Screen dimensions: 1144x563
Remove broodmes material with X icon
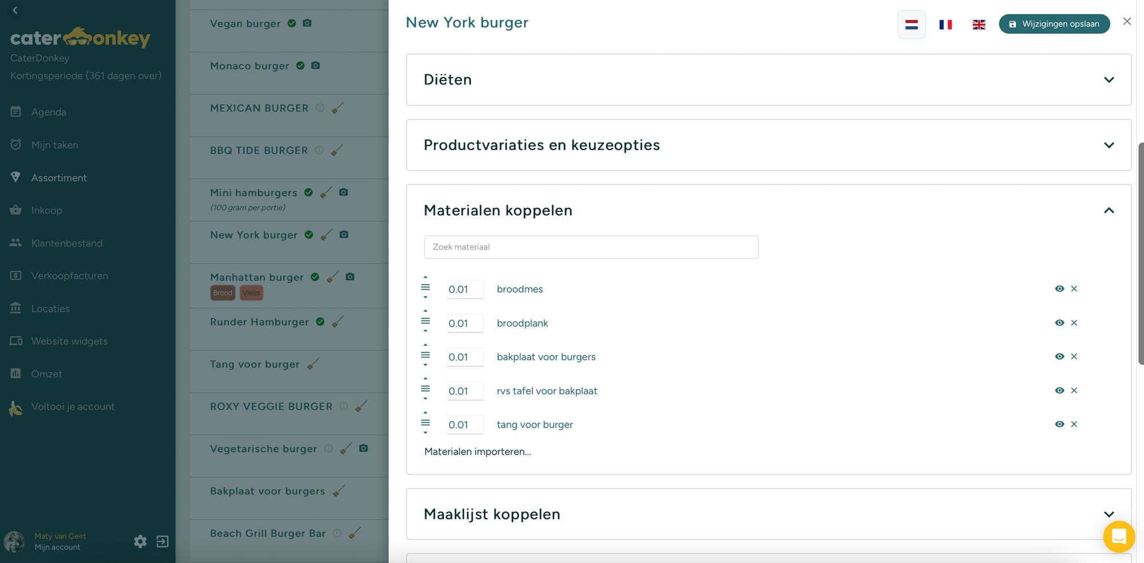[x=1074, y=289]
